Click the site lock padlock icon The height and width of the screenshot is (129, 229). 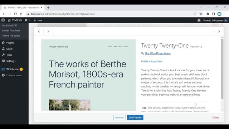(28, 14)
